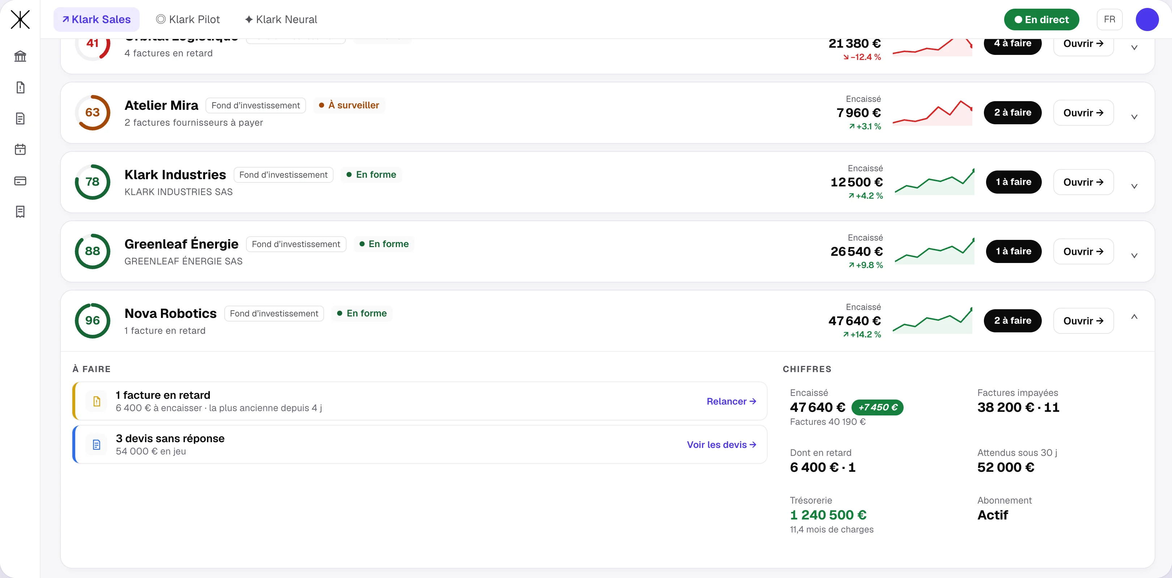Click the Voir les devis link

[721, 445]
